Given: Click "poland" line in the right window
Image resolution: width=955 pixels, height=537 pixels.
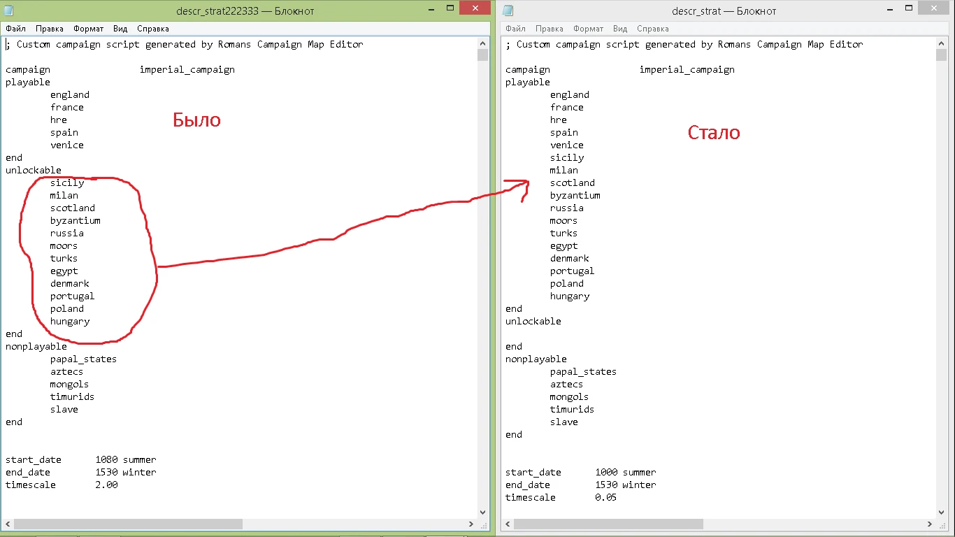Looking at the screenshot, I should click(567, 283).
